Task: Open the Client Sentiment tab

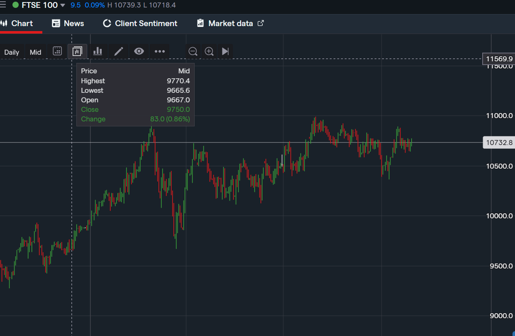Action: click(x=140, y=23)
